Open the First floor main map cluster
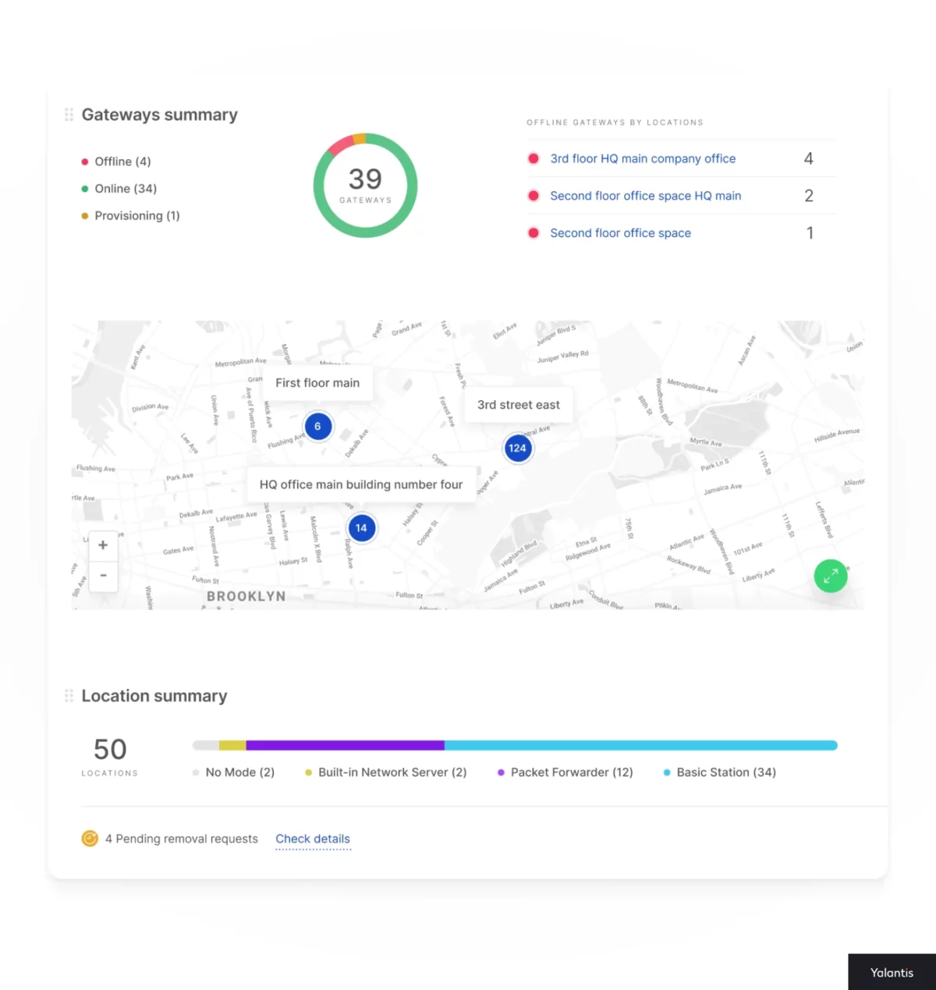936x990 pixels. pyautogui.click(x=317, y=427)
